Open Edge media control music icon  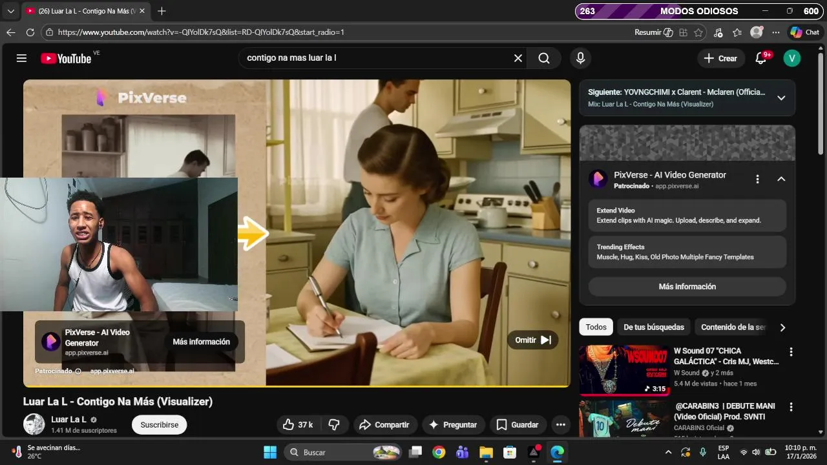718,32
